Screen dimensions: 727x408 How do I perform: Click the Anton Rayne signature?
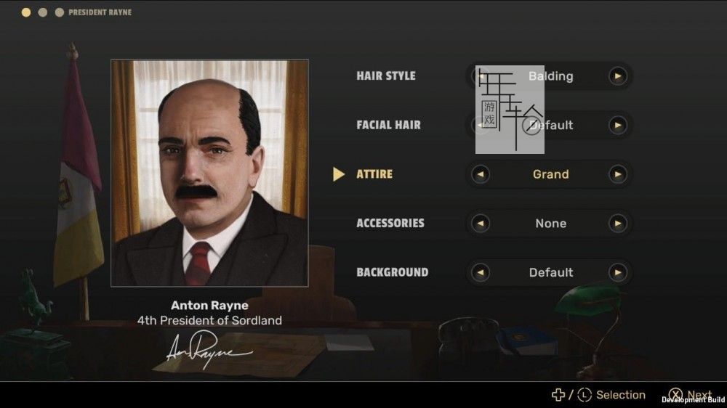207,351
